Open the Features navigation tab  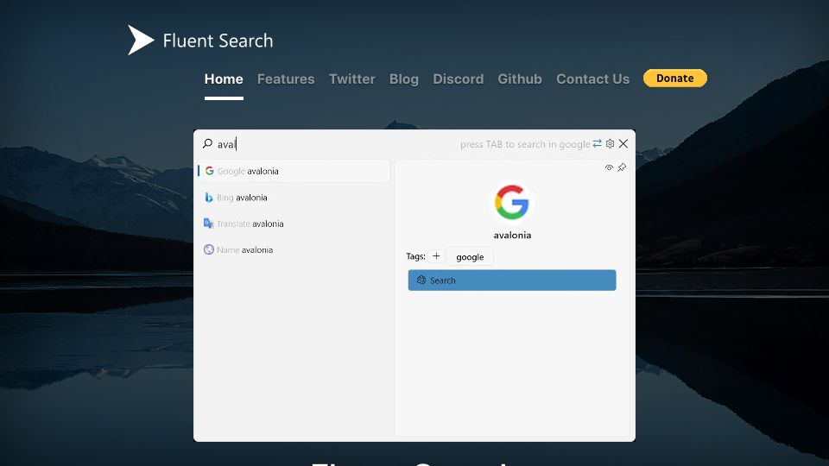pyautogui.click(x=286, y=79)
